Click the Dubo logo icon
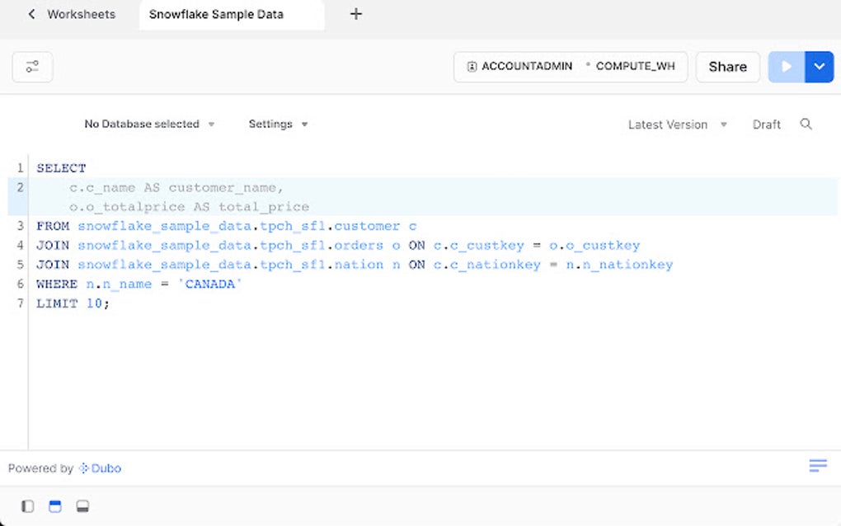Image resolution: width=841 pixels, height=526 pixels. coord(83,468)
